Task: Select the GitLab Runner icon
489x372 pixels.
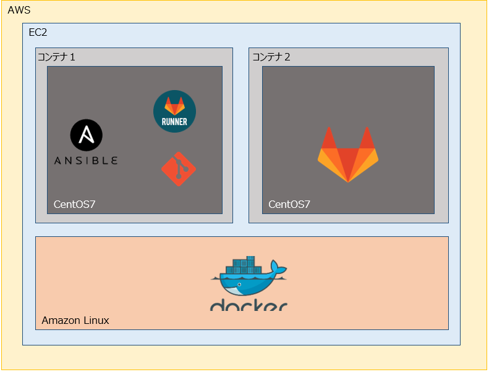Action: click(174, 111)
